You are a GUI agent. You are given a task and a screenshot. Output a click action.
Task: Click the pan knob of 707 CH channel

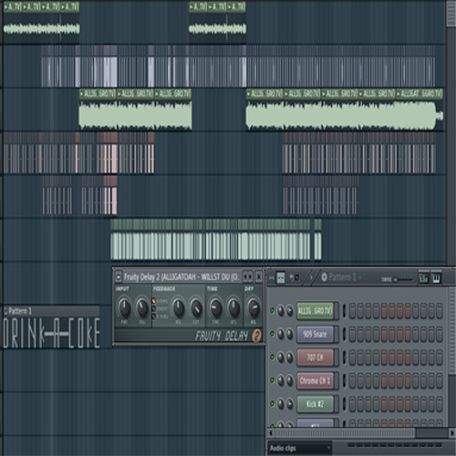point(281,358)
